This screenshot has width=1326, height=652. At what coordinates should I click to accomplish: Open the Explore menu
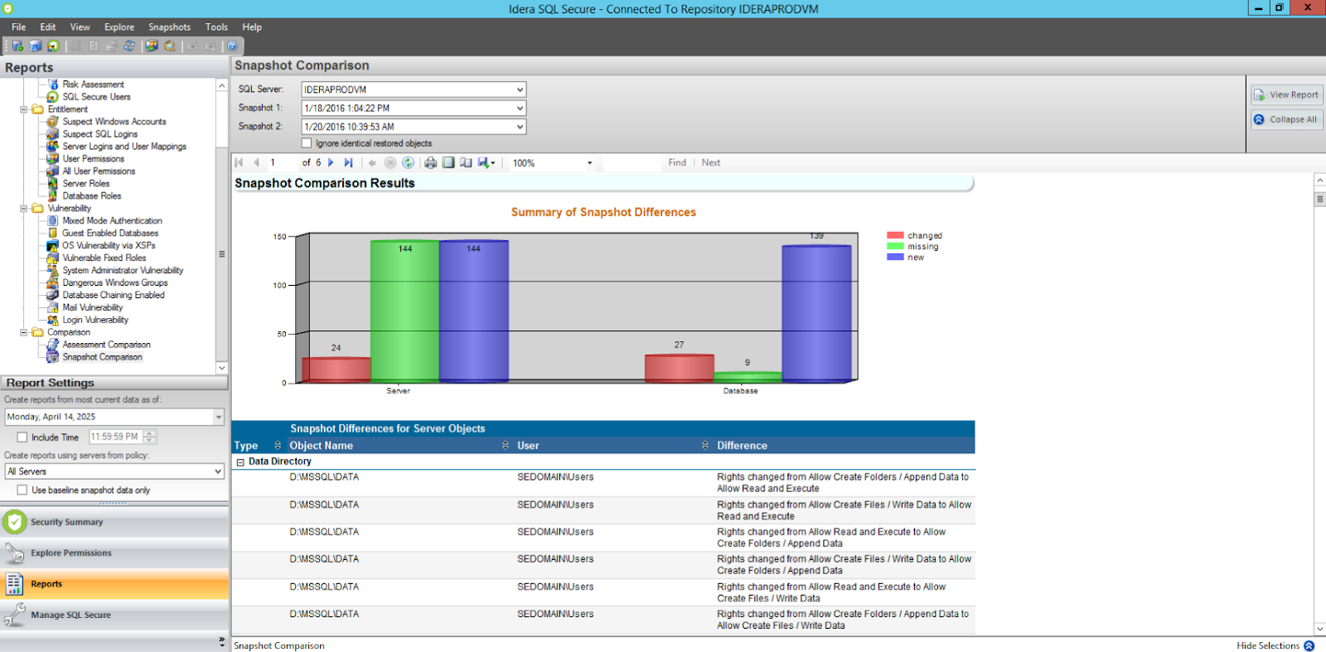(x=119, y=27)
